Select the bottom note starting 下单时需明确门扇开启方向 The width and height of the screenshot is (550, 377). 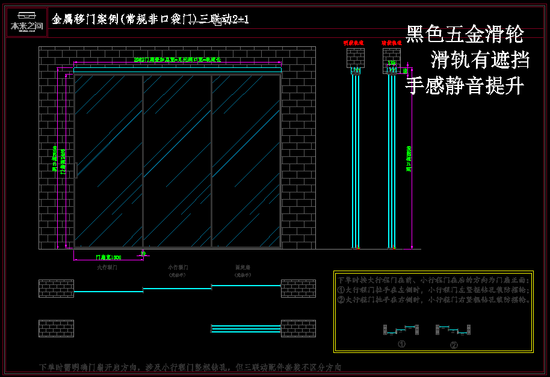click(x=190, y=367)
